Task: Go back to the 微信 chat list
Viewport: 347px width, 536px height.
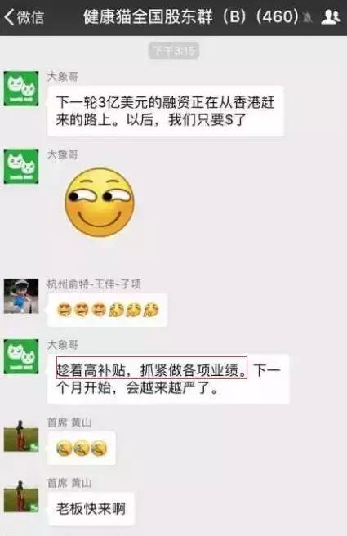Action: (x=24, y=17)
